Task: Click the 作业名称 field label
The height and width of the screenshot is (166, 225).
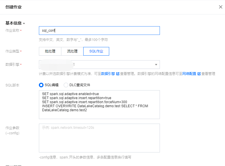Action: [x=12, y=31]
